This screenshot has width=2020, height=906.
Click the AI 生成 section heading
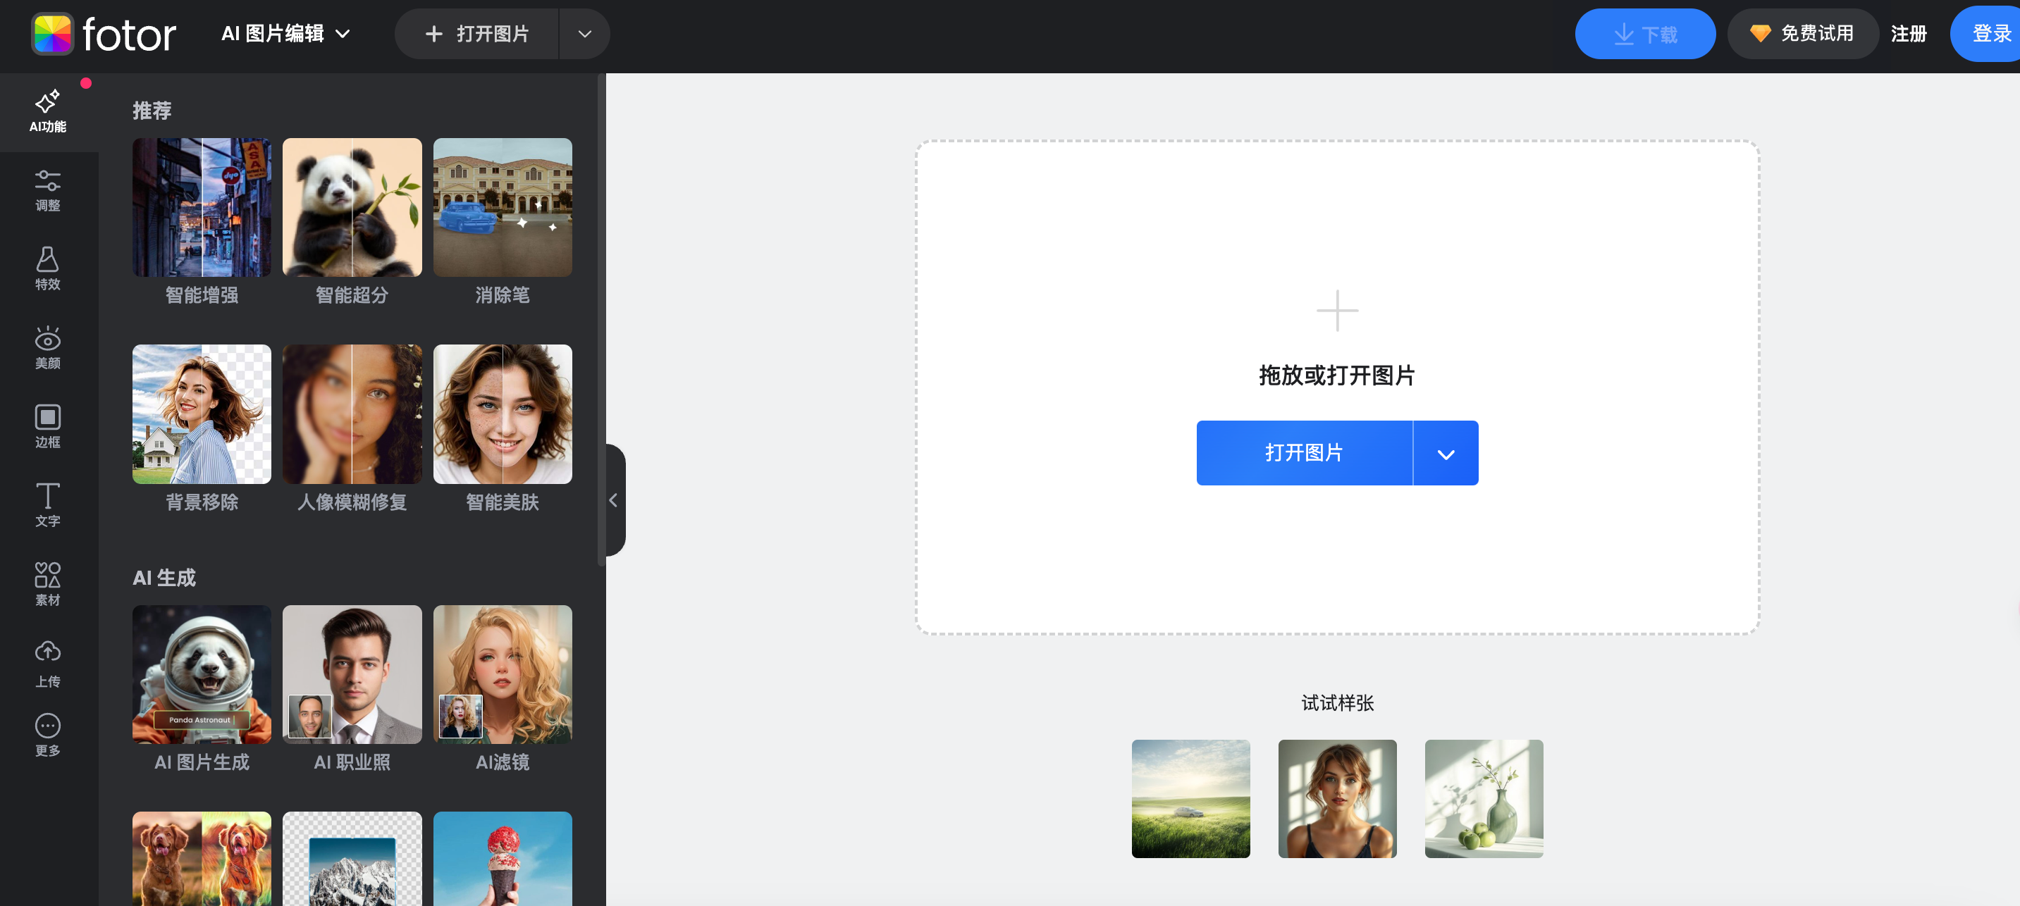pyautogui.click(x=164, y=578)
